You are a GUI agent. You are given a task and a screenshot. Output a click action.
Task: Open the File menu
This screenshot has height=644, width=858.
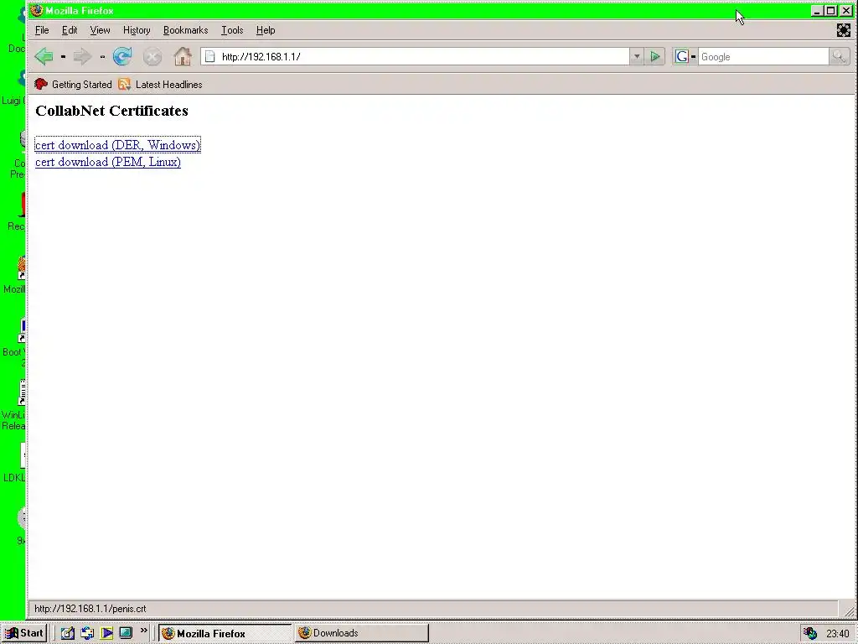click(x=42, y=30)
